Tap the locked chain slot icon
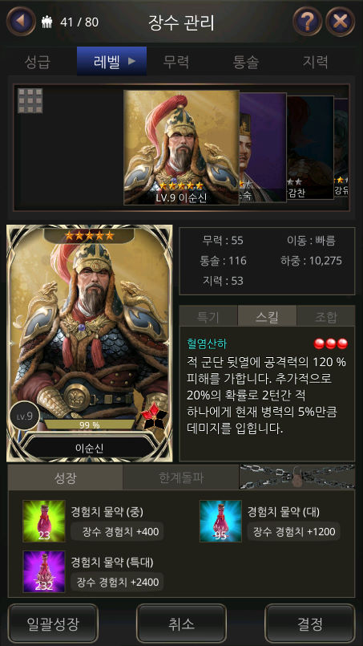The width and height of the screenshot is (363, 646). (297, 477)
